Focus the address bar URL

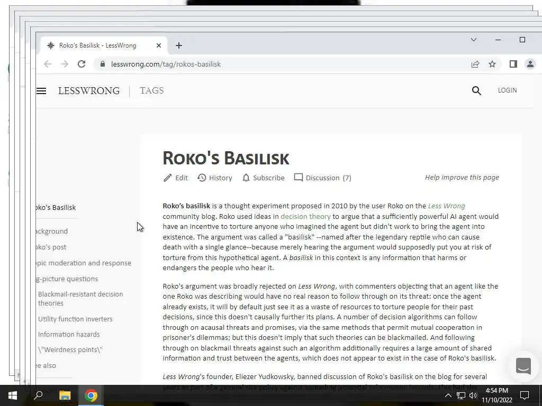[166, 64]
